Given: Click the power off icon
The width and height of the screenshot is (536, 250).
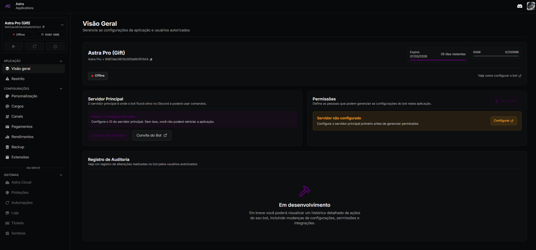Looking at the screenshot, I should tap(55, 46).
